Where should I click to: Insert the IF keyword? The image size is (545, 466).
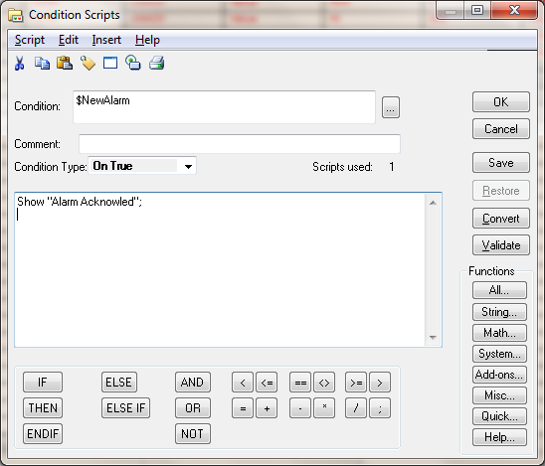(x=43, y=382)
